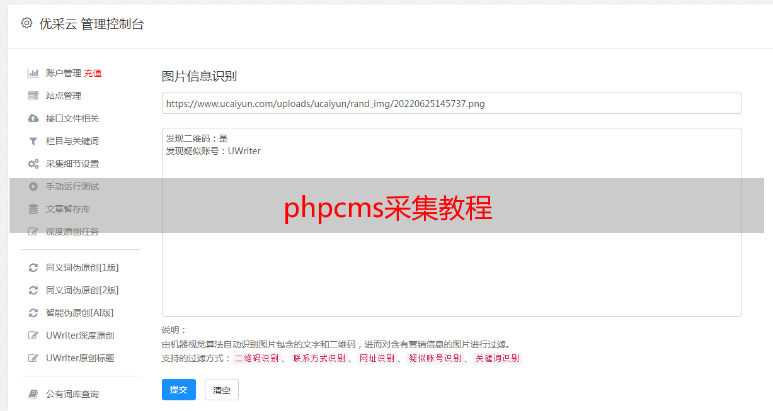Click the 关键词识别 filter tag
Viewport: 773px width, 411px height.
498,358
